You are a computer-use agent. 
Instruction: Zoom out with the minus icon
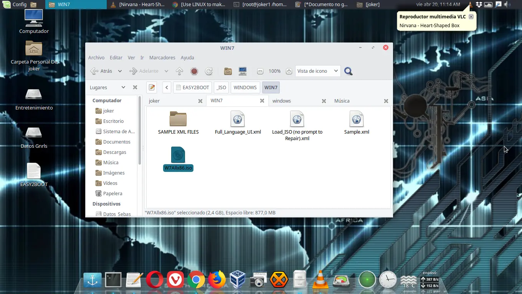pyautogui.click(x=260, y=71)
